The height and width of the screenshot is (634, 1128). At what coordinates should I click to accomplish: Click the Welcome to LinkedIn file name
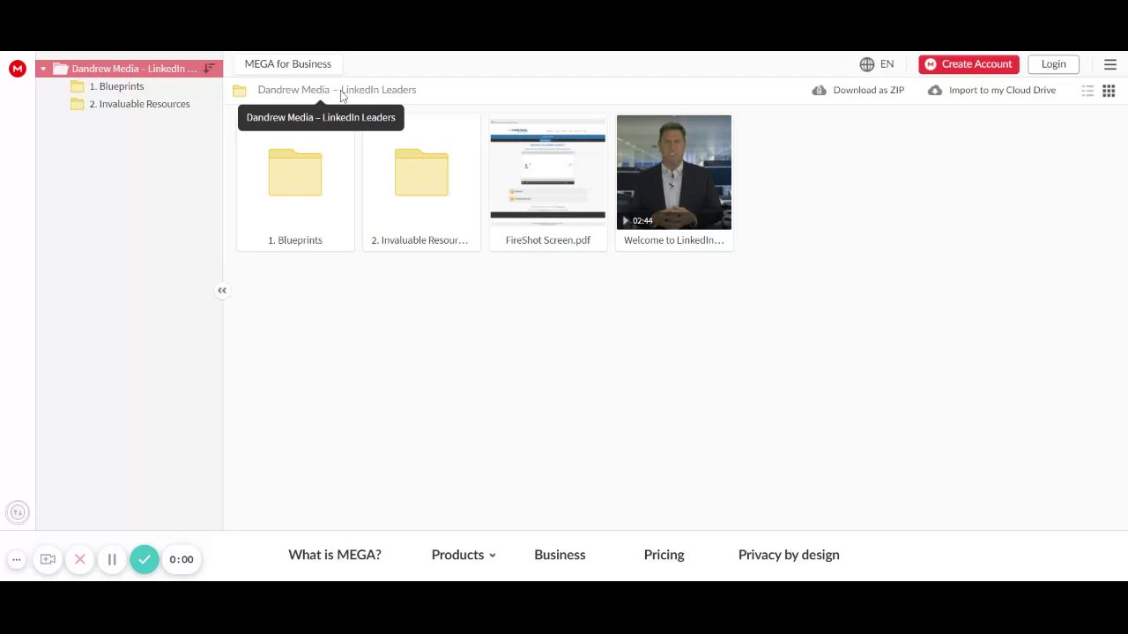click(x=674, y=240)
